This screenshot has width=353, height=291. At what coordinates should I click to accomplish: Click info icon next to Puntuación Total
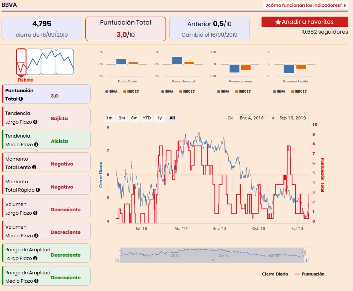(20, 99)
